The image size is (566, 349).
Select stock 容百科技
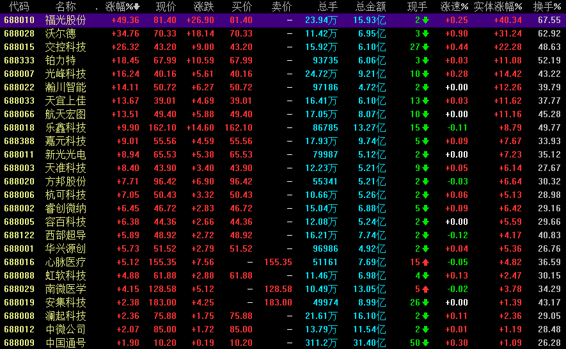pos(66,222)
